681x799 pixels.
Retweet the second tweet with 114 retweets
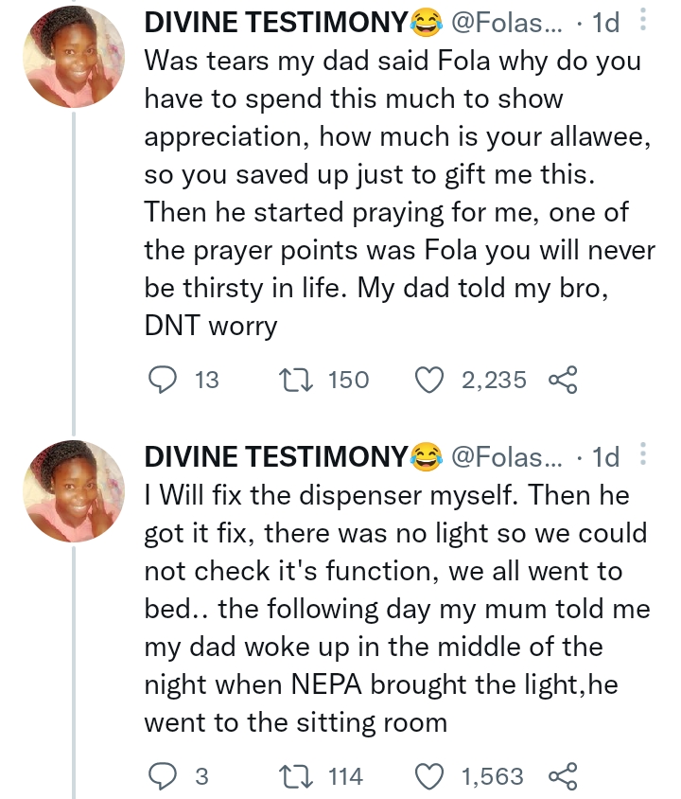(288, 777)
